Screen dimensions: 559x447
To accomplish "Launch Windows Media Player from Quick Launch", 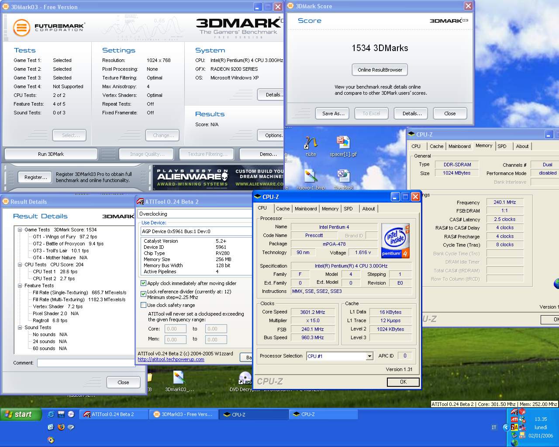I will pyautogui.click(x=51, y=440).
